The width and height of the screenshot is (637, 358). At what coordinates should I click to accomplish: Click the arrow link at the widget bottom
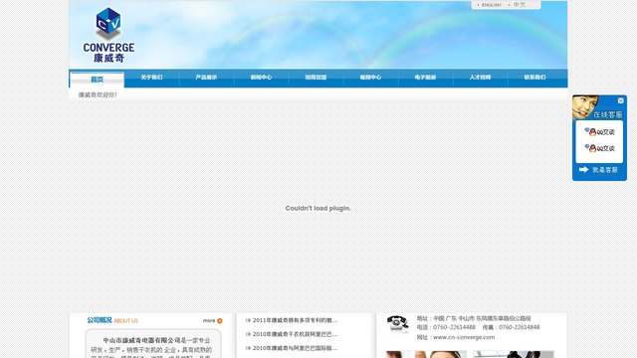tap(598, 170)
